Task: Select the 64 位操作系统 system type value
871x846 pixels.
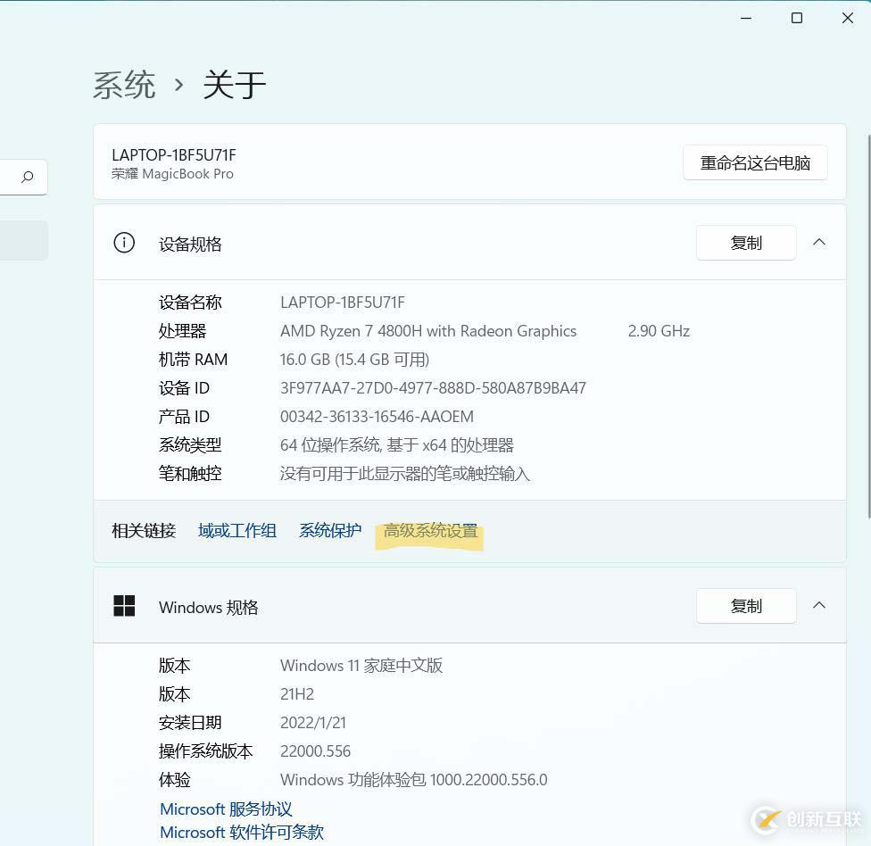Action: pyautogui.click(x=396, y=445)
